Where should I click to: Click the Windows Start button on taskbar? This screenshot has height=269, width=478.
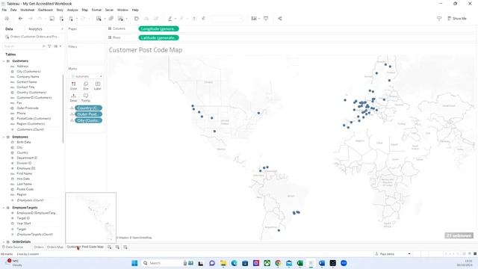(x=134, y=263)
